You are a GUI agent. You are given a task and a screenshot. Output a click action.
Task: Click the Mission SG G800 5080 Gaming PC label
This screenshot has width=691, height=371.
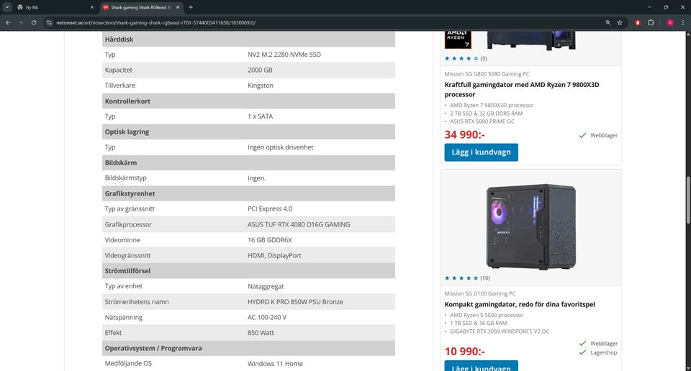coord(487,74)
